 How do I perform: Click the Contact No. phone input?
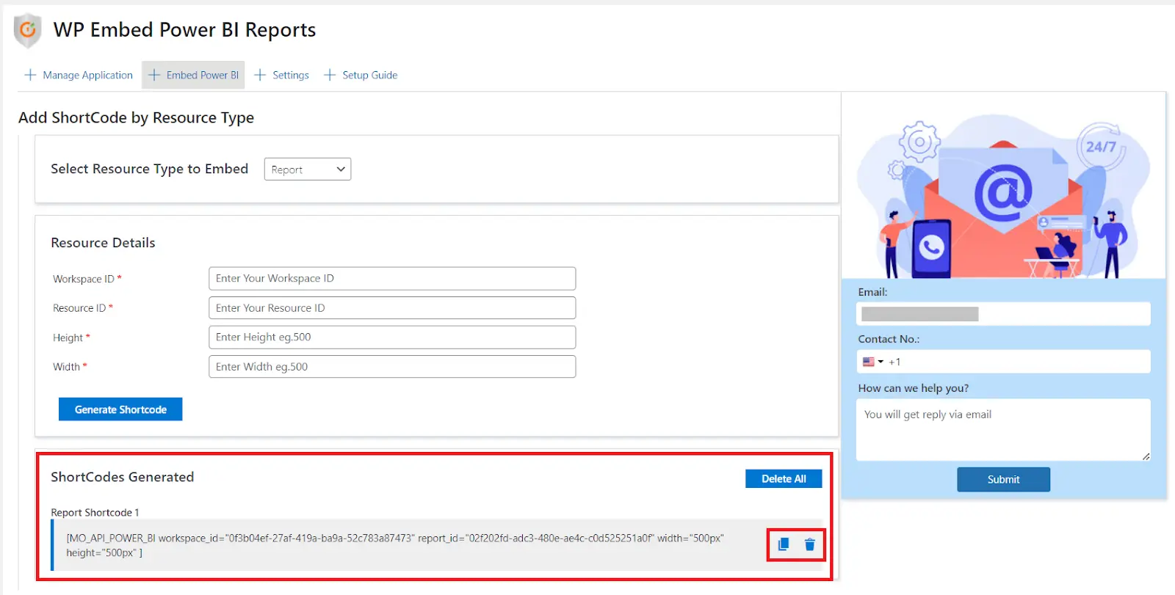pos(1003,362)
